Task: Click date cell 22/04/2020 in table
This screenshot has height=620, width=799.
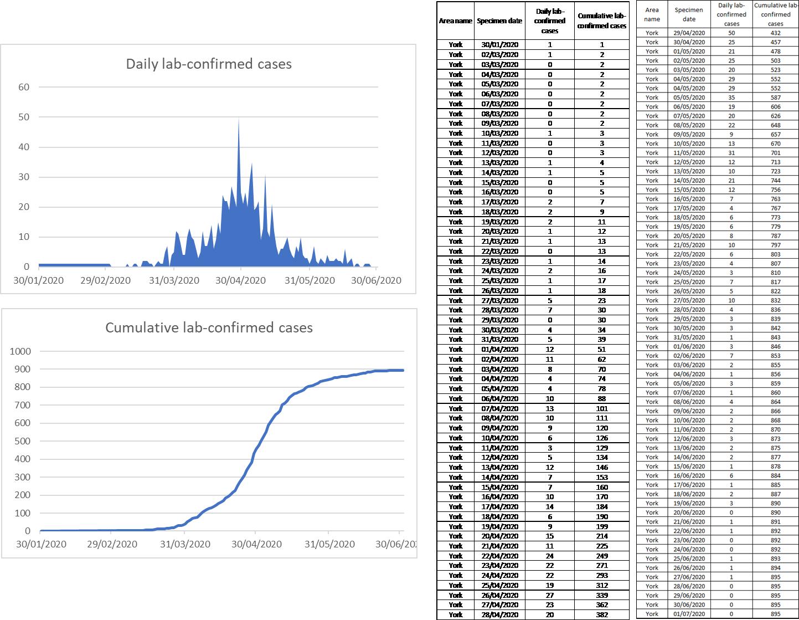Action: coord(500,556)
